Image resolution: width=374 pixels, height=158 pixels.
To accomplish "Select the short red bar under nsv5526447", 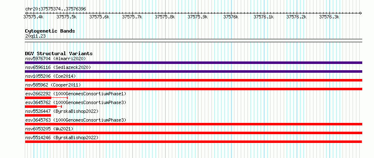I will coord(38,115).
